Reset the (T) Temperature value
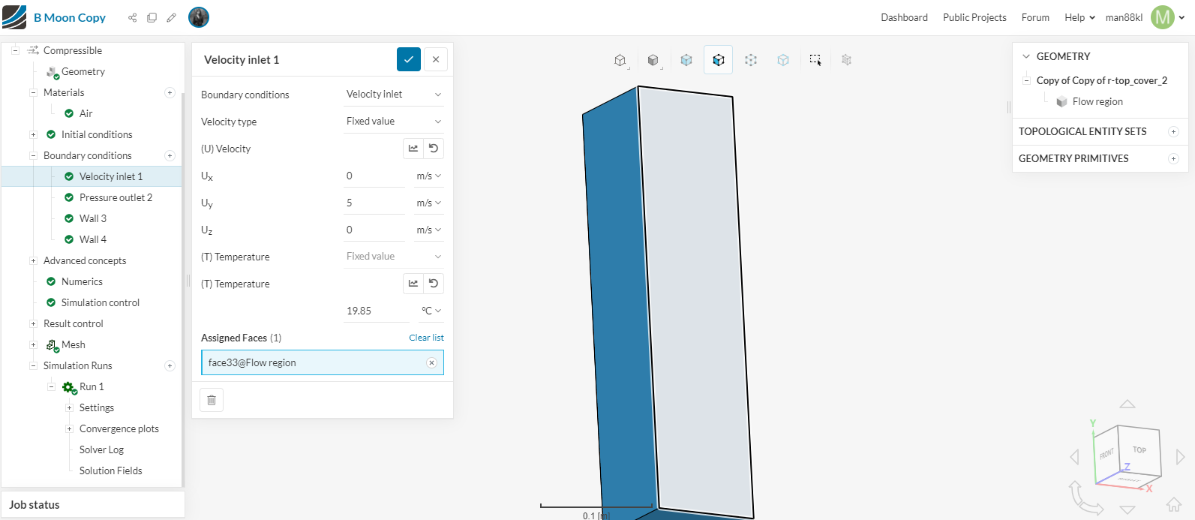This screenshot has width=1195, height=520. pos(434,284)
